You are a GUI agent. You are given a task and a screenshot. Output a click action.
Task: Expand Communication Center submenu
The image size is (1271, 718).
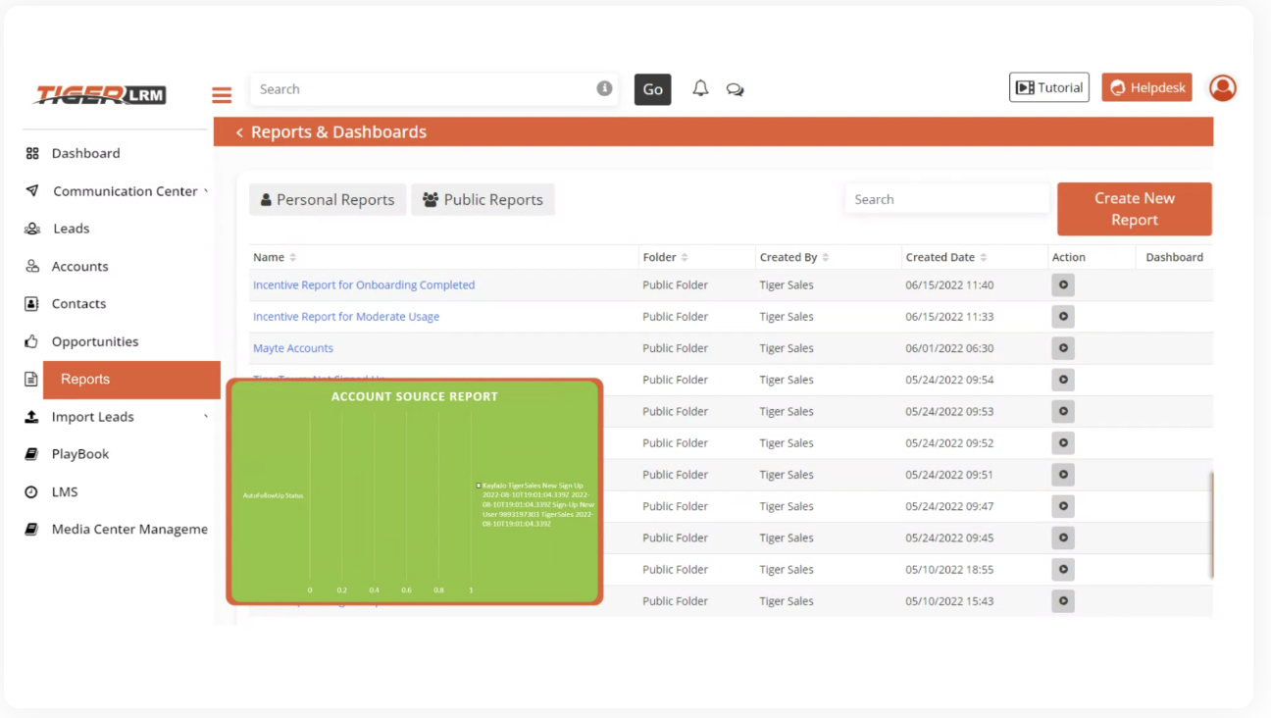(206, 191)
